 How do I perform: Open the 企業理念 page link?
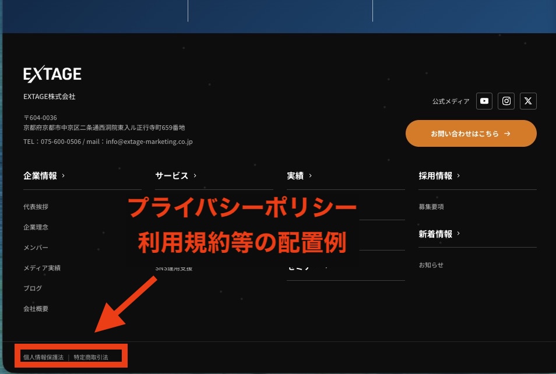pos(36,227)
